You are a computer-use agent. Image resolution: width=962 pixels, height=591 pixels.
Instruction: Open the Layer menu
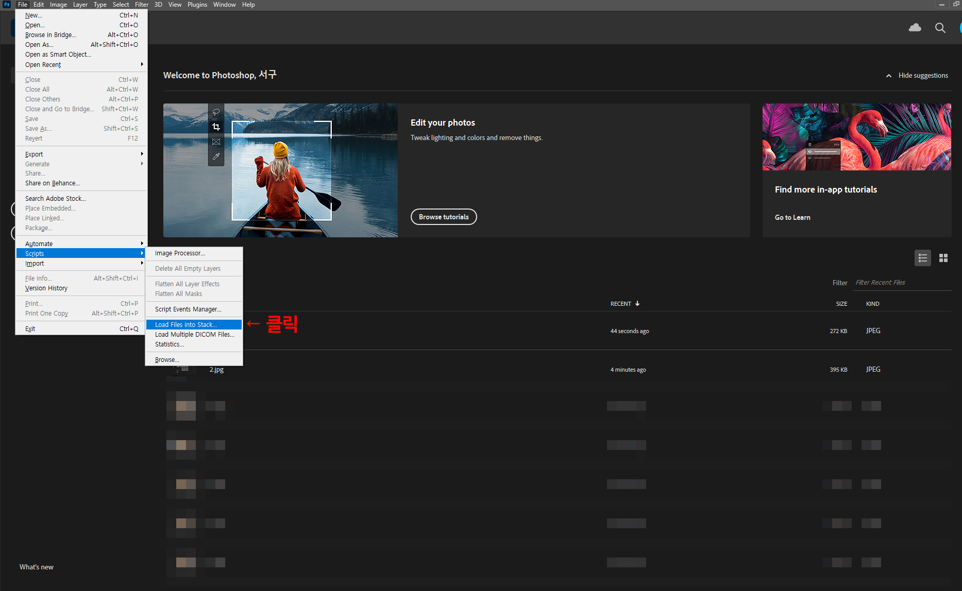coord(80,5)
